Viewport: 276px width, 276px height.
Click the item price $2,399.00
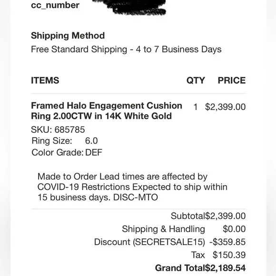coord(225,107)
